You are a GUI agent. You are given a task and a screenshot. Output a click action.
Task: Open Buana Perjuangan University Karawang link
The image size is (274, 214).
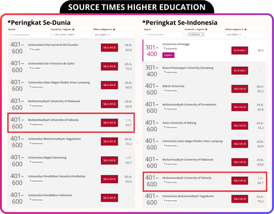[188, 68]
